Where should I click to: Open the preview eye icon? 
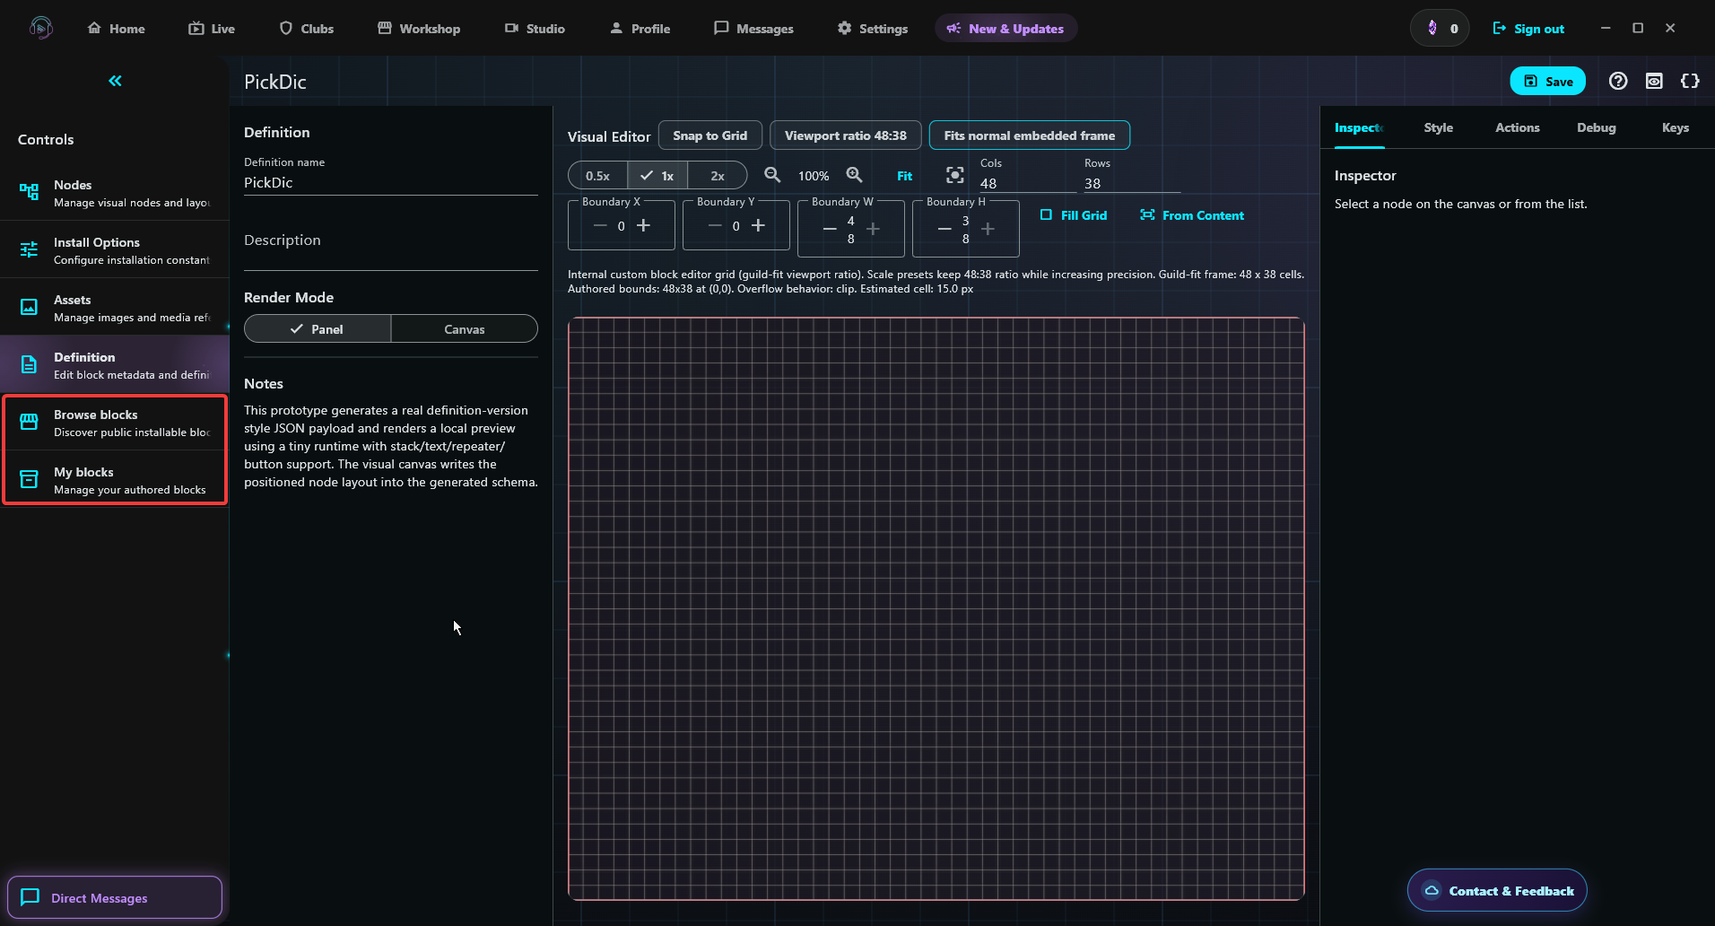coord(1654,82)
